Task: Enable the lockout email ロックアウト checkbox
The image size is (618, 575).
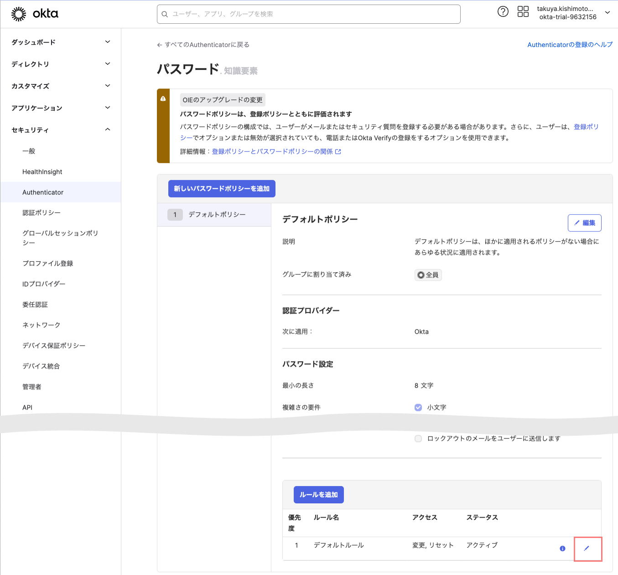Action: [x=418, y=438]
